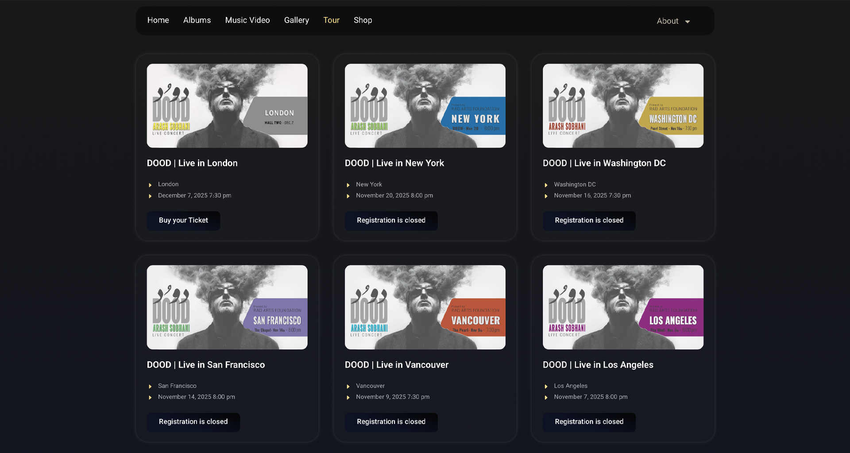Open DOOD | Live in Los Angeles title

click(x=598, y=365)
